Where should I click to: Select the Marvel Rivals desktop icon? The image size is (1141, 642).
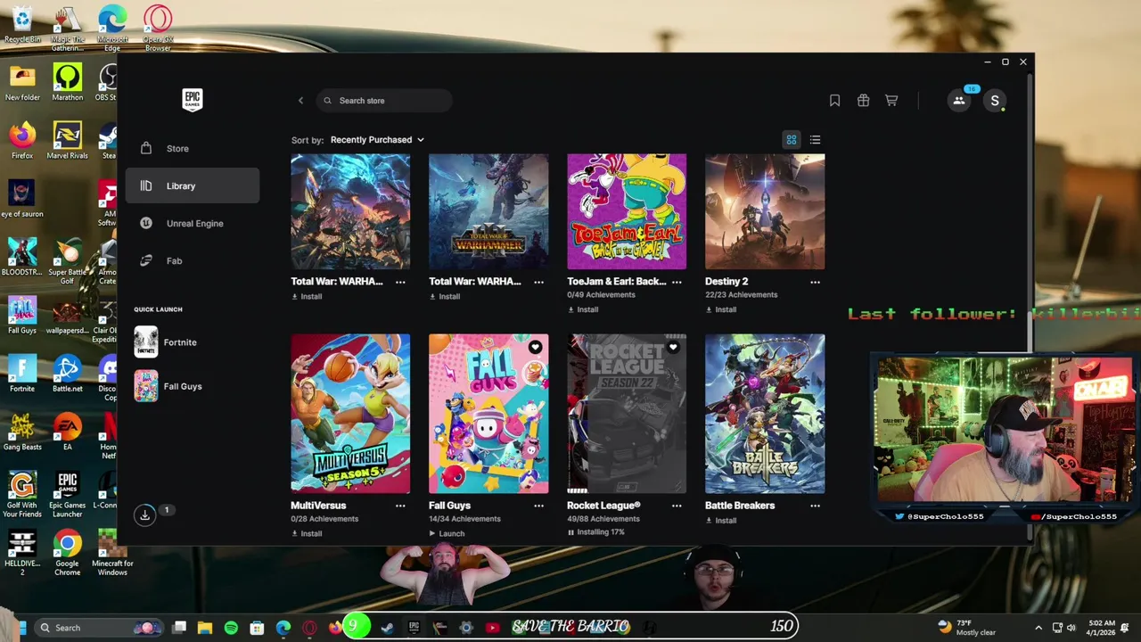68,141
